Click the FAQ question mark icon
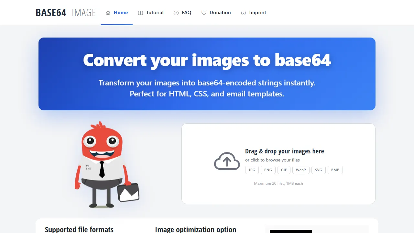This screenshot has width=414, height=233. click(176, 13)
